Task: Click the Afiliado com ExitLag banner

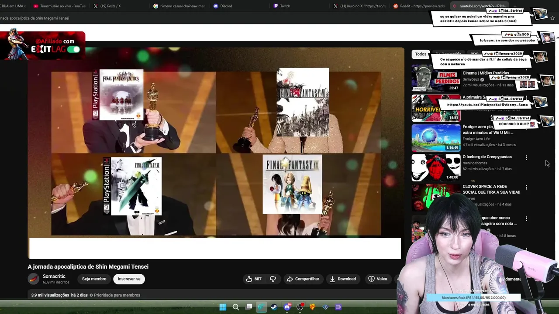Action: [x=43, y=45]
